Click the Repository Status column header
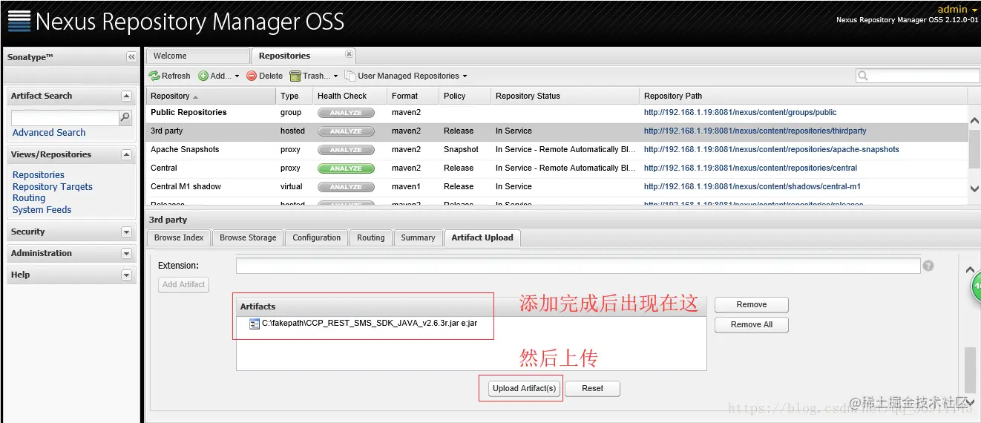Image resolution: width=981 pixels, height=423 pixels. tap(565, 96)
